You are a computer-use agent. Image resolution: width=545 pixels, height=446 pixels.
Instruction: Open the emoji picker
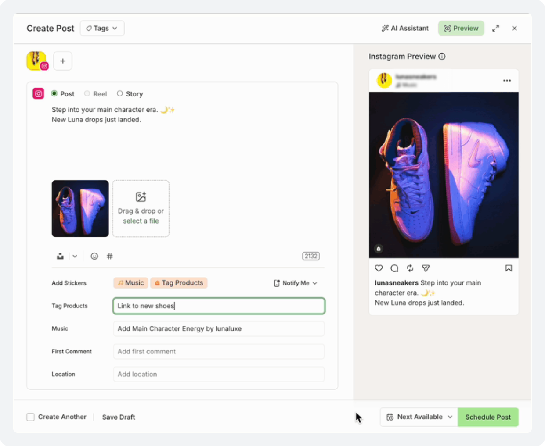[x=94, y=256]
